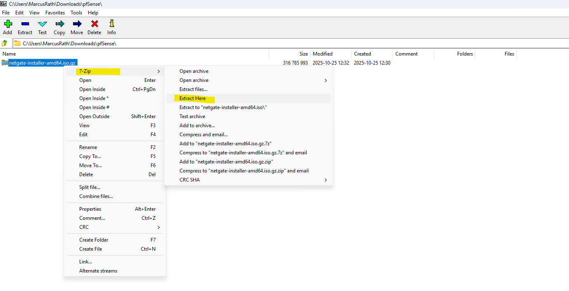
Task: Sort files by the Size column header
Action: click(x=303, y=54)
